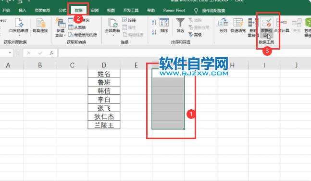Open the Data Validation tool (数据验证)
311x181 pixels.
[267, 27]
